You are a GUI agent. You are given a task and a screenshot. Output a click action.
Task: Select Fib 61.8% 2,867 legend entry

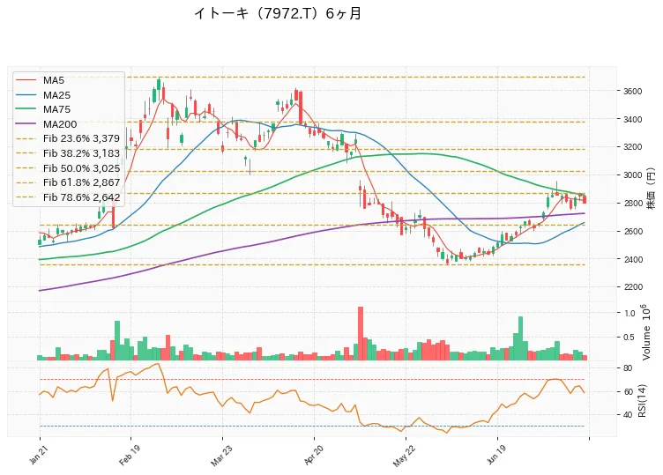click(x=68, y=182)
